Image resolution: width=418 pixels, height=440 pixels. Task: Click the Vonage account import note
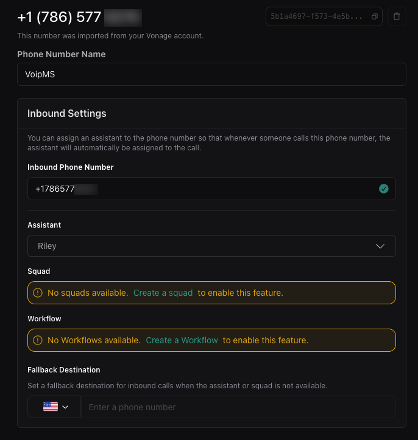pyautogui.click(x=110, y=36)
